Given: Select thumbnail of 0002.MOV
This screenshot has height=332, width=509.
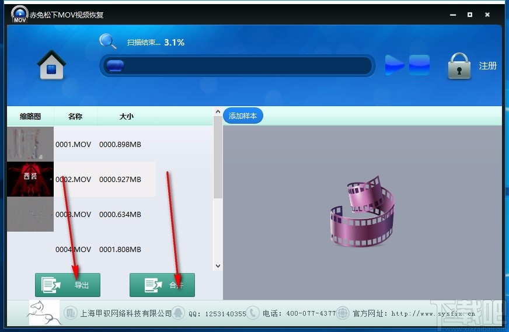Looking at the screenshot, I should coord(30,179).
